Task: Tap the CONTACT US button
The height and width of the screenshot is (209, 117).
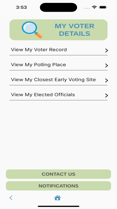Action: coord(59,174)
